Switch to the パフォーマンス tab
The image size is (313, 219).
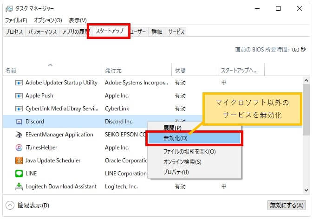pyautogui.click(x=42, y=32)
